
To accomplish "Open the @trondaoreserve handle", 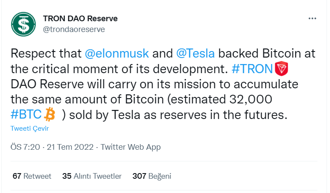I will pos(74,29).
